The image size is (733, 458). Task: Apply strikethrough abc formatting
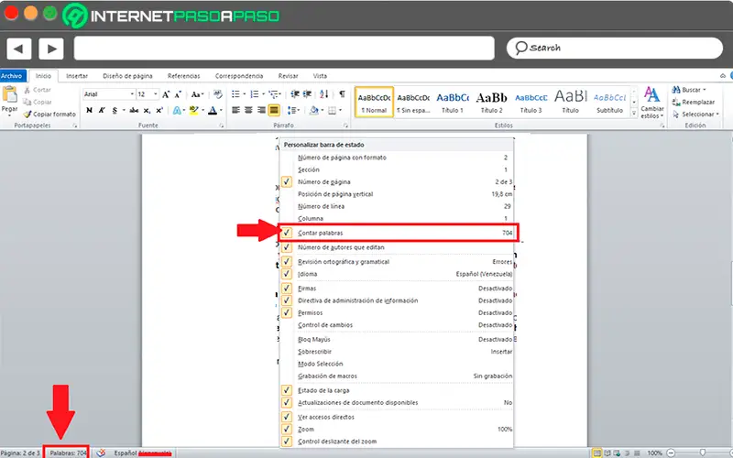pyautogui.click(x=134, y=110)
